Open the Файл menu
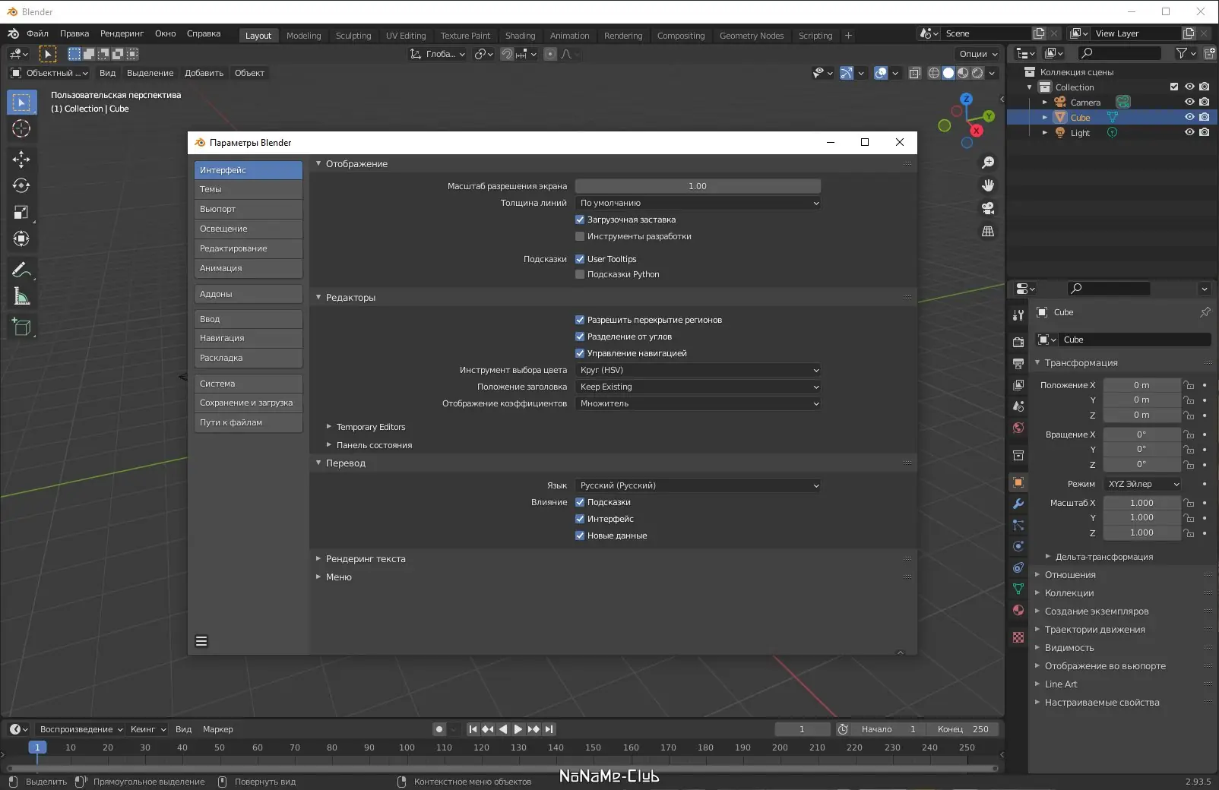The height and width of the screenshot is (790, 1219). pos(37,33)
